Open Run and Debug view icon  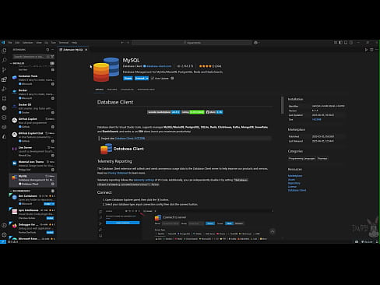4,89
